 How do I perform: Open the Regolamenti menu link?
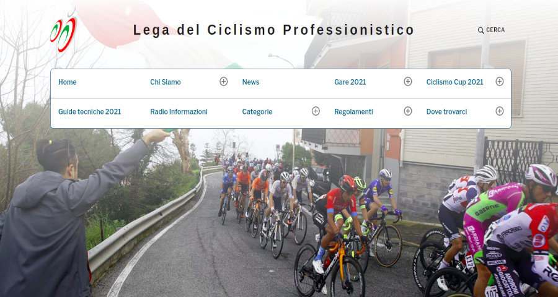[x=353, y=111]
